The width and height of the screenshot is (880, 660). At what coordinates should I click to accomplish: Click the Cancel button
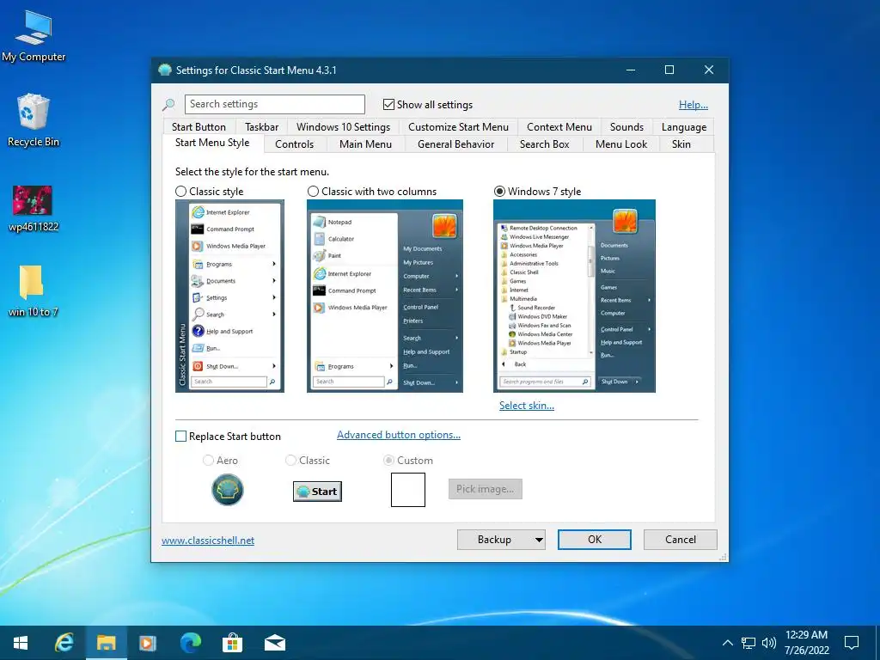click(x=681, y=540)
